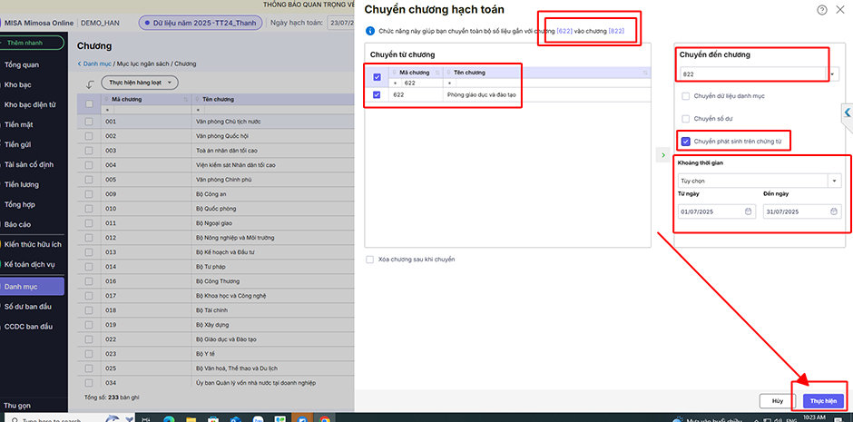
Task: Check Xóa chương sau khi chuyển
Action: point(370,260)
